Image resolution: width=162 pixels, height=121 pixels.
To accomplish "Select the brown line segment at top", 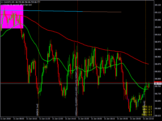I will tap(102, 12).
